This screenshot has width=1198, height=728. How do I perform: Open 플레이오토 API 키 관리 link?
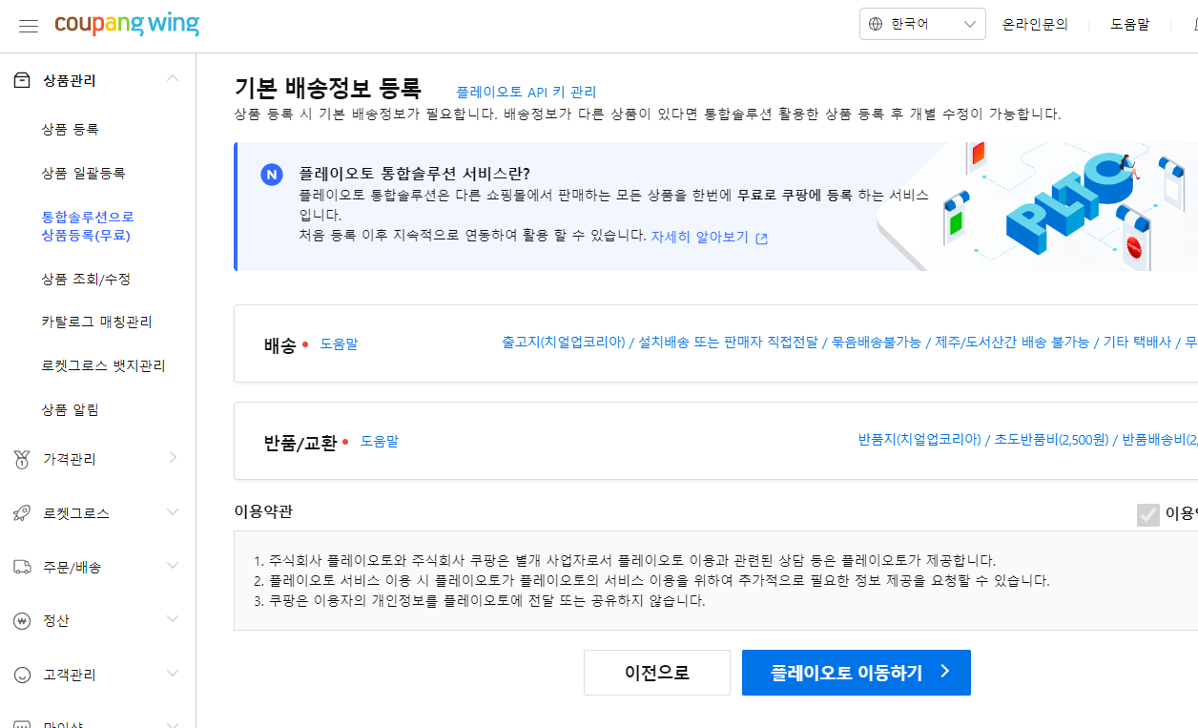527,92
